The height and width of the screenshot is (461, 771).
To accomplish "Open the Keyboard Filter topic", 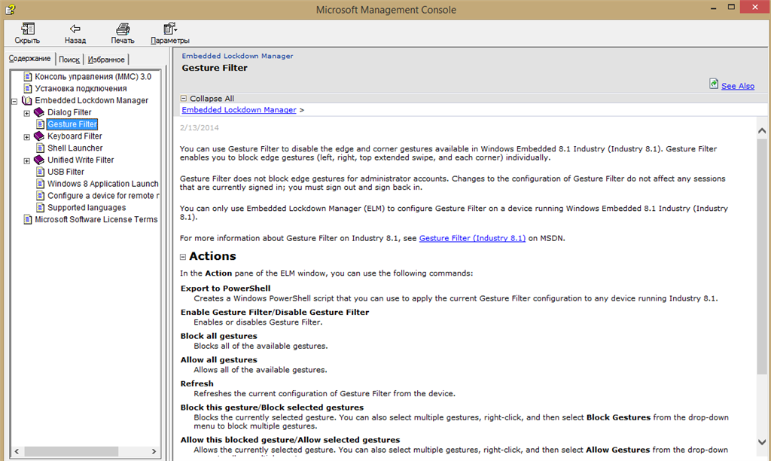I will (75, 136).
